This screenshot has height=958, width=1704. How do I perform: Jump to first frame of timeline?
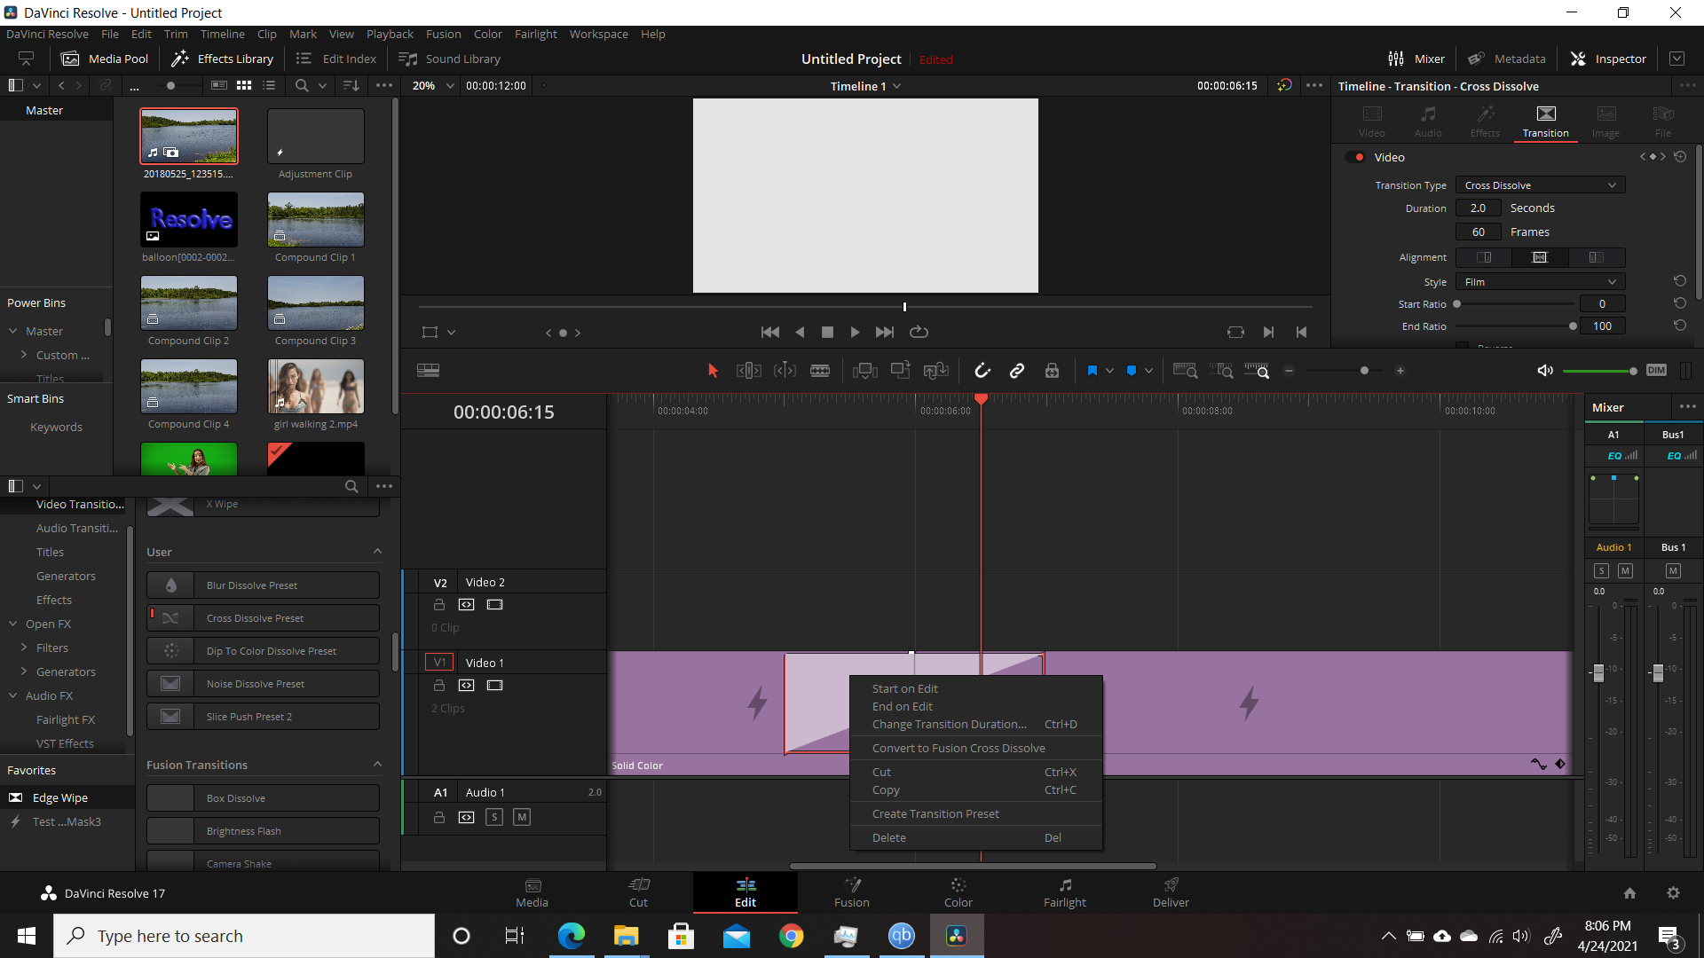(x=769, y=332)
